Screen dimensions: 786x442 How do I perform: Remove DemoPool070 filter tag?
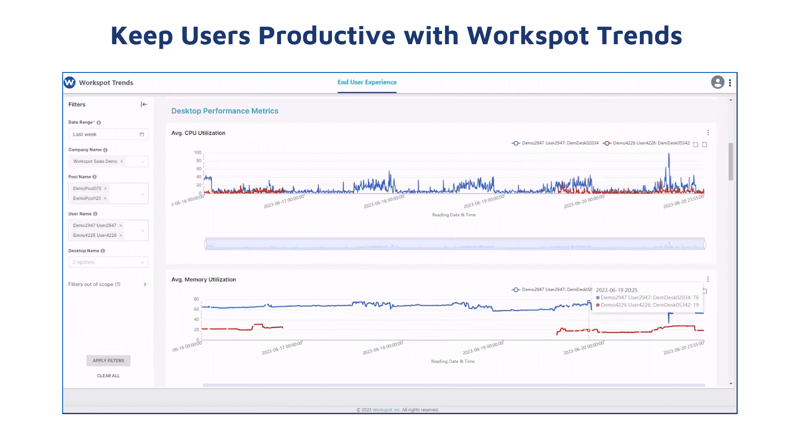(105, 188)
